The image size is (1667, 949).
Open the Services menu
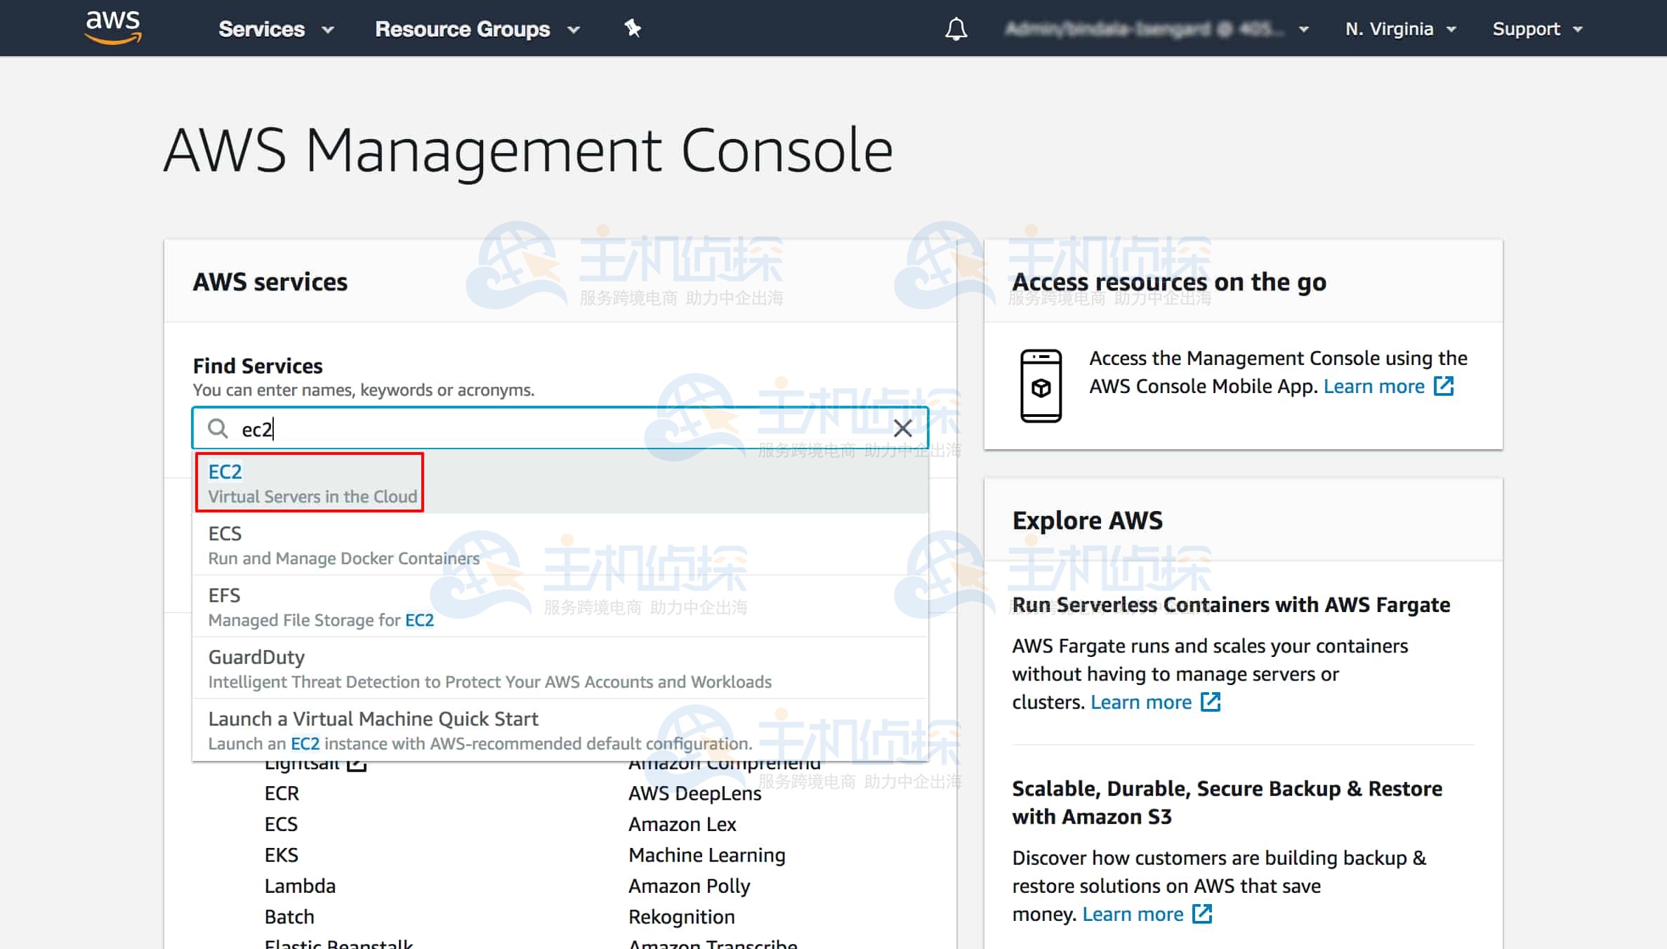click(274, 29)
